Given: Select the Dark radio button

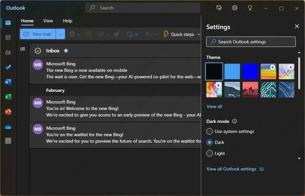Looking at the screenshot, I should (x=209, y=142).
